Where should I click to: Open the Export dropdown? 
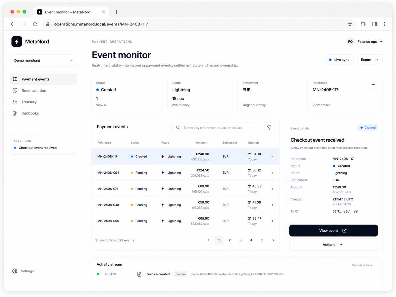tap(369, 60)
